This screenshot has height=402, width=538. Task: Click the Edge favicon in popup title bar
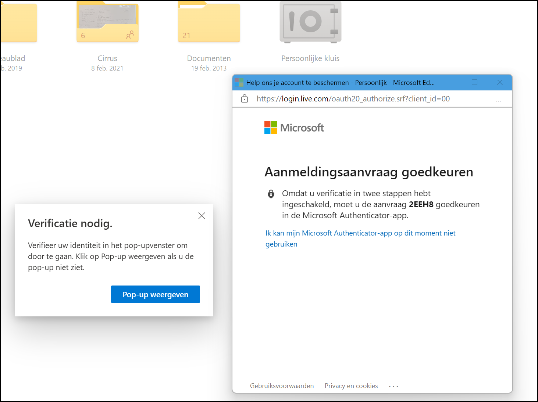point(239,82)
